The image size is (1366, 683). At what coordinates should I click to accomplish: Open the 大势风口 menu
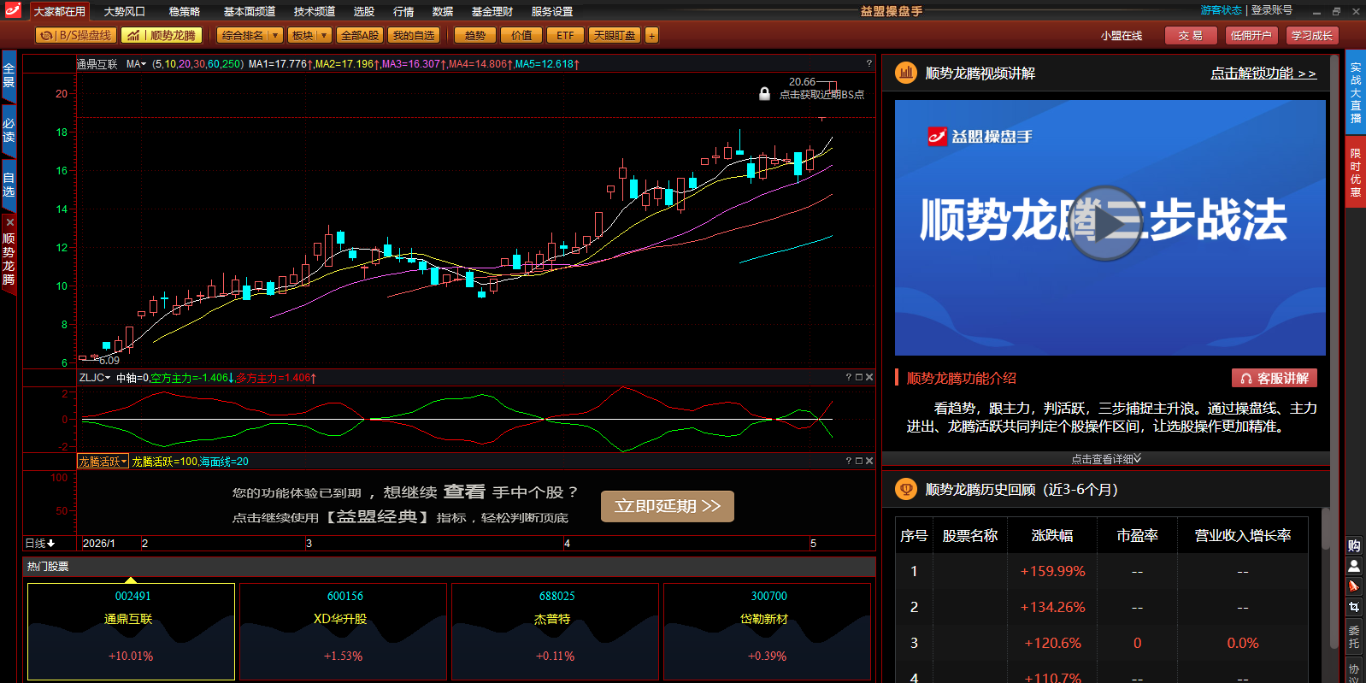point(125,11)
